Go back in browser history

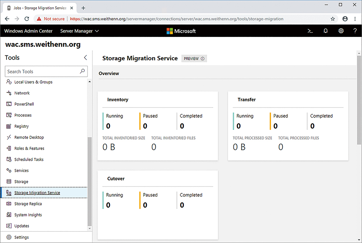[x=7, y=19]
